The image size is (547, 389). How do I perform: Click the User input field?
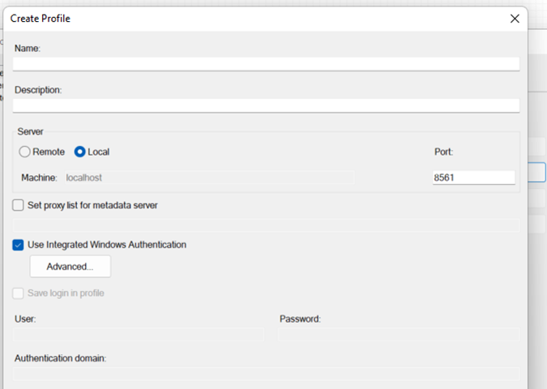pyautogui.click(x=138, y=334)
